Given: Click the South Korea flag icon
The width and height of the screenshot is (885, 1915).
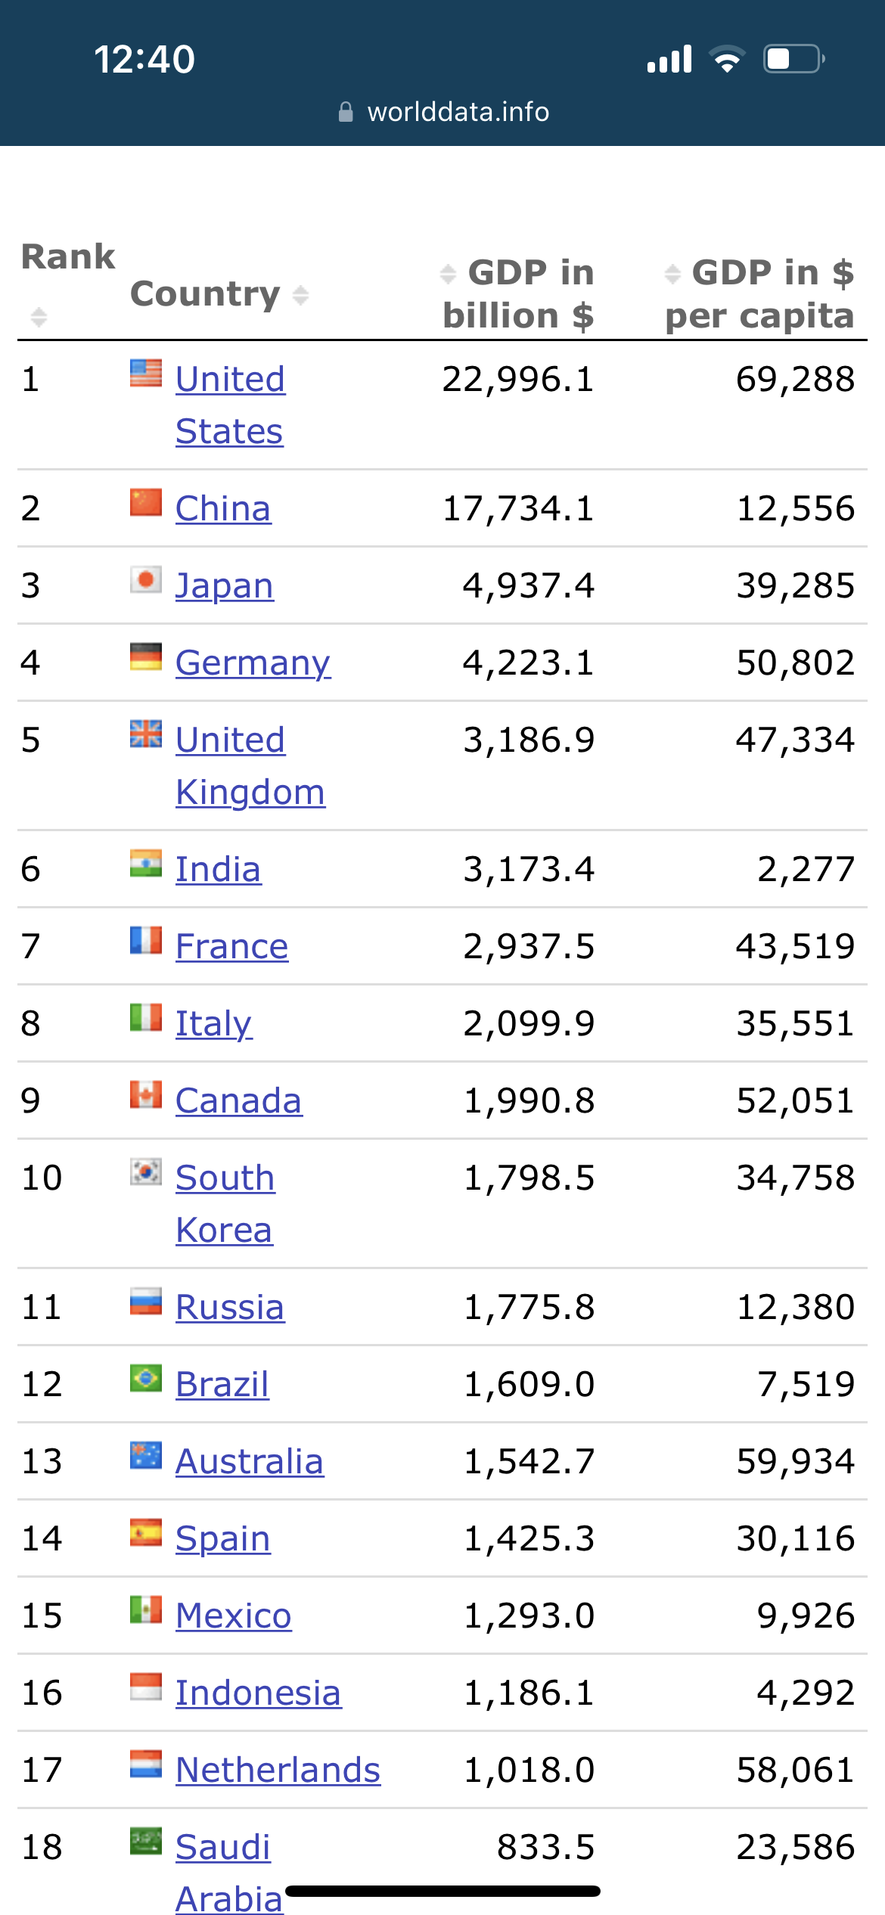Looking at the screenshot, I should pos(145,1172).
